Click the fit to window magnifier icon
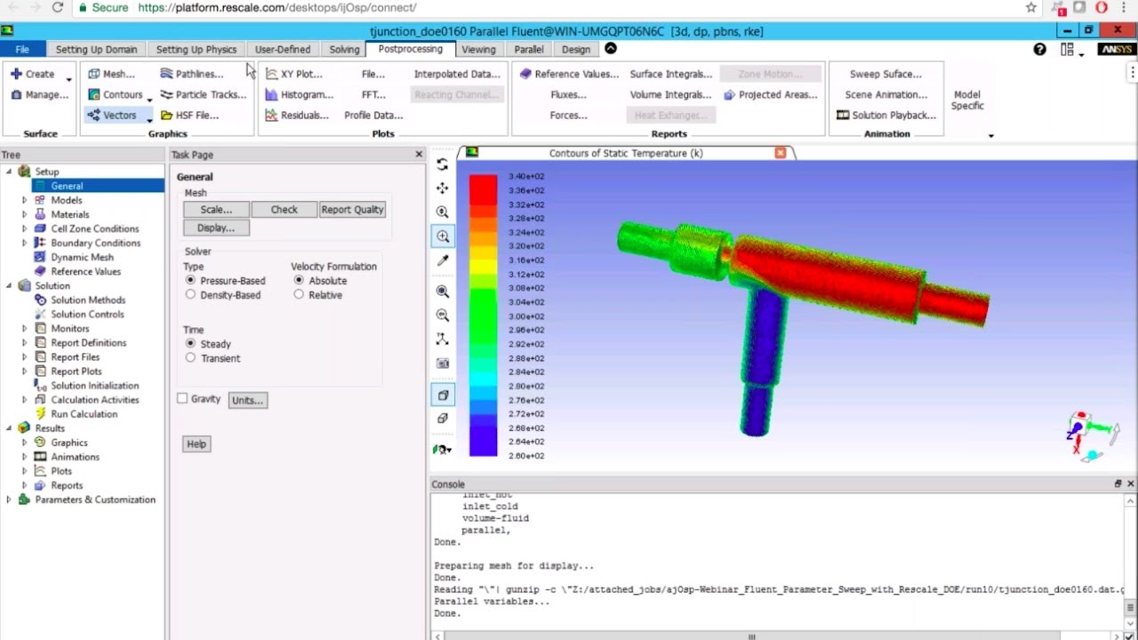This screenshot has height=640, width=1138. 442,292
